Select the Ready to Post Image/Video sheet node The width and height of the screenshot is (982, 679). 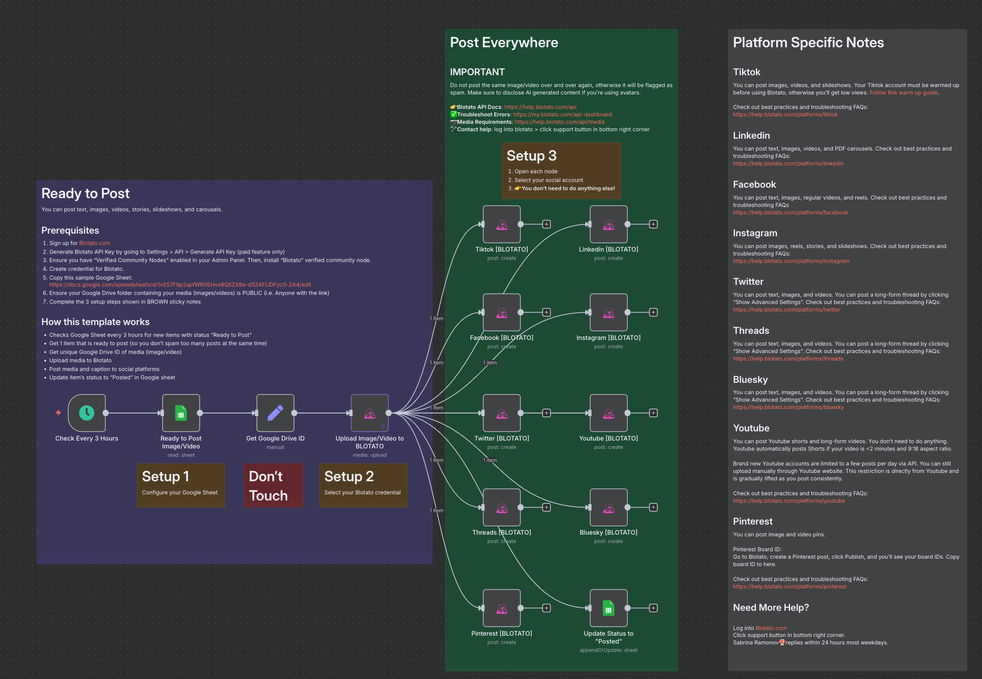181,413
